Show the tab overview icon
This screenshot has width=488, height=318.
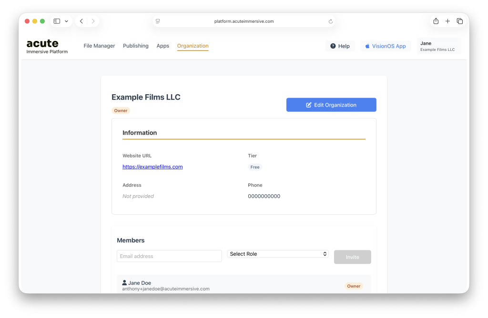[459, 21]
